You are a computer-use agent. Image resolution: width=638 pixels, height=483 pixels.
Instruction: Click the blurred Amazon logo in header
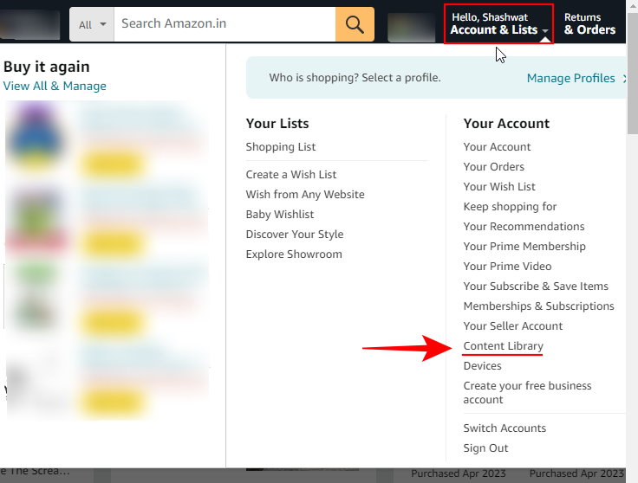click(x=29, y=24)
